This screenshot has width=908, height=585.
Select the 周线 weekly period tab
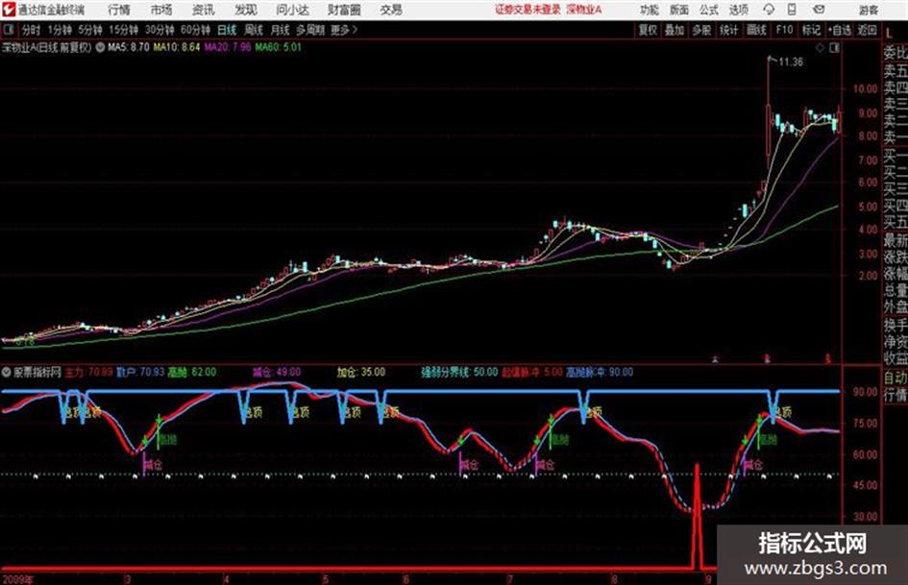(x=253, y=30)
